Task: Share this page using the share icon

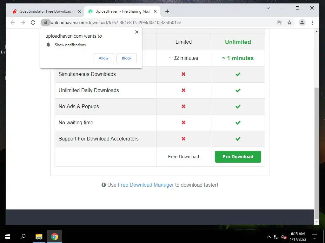Action: 279,22
